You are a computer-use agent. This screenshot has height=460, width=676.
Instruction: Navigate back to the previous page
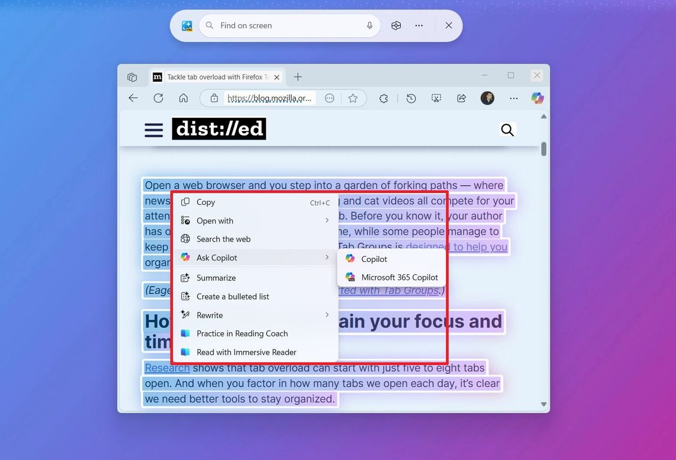[133, 97]
